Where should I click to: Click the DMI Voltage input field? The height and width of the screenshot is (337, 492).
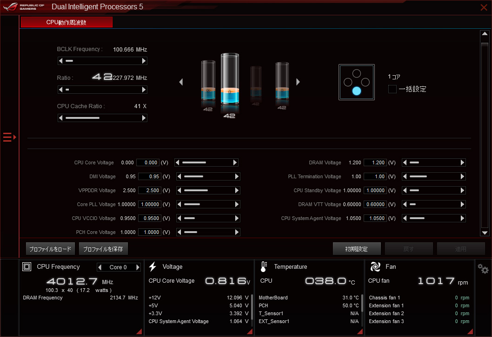click(150, 176)
